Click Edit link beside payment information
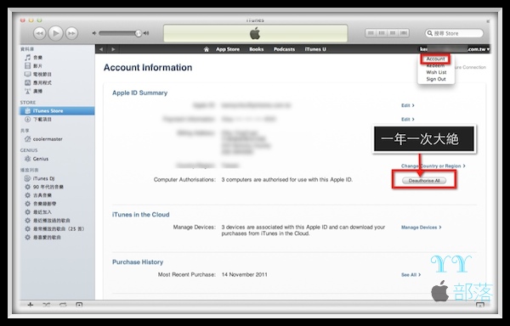 tap(407, 119)
